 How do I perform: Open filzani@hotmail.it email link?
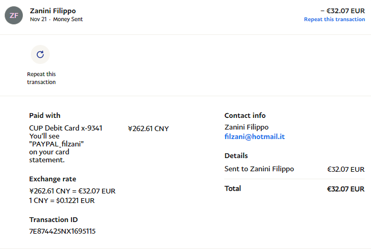coord(254,136)
